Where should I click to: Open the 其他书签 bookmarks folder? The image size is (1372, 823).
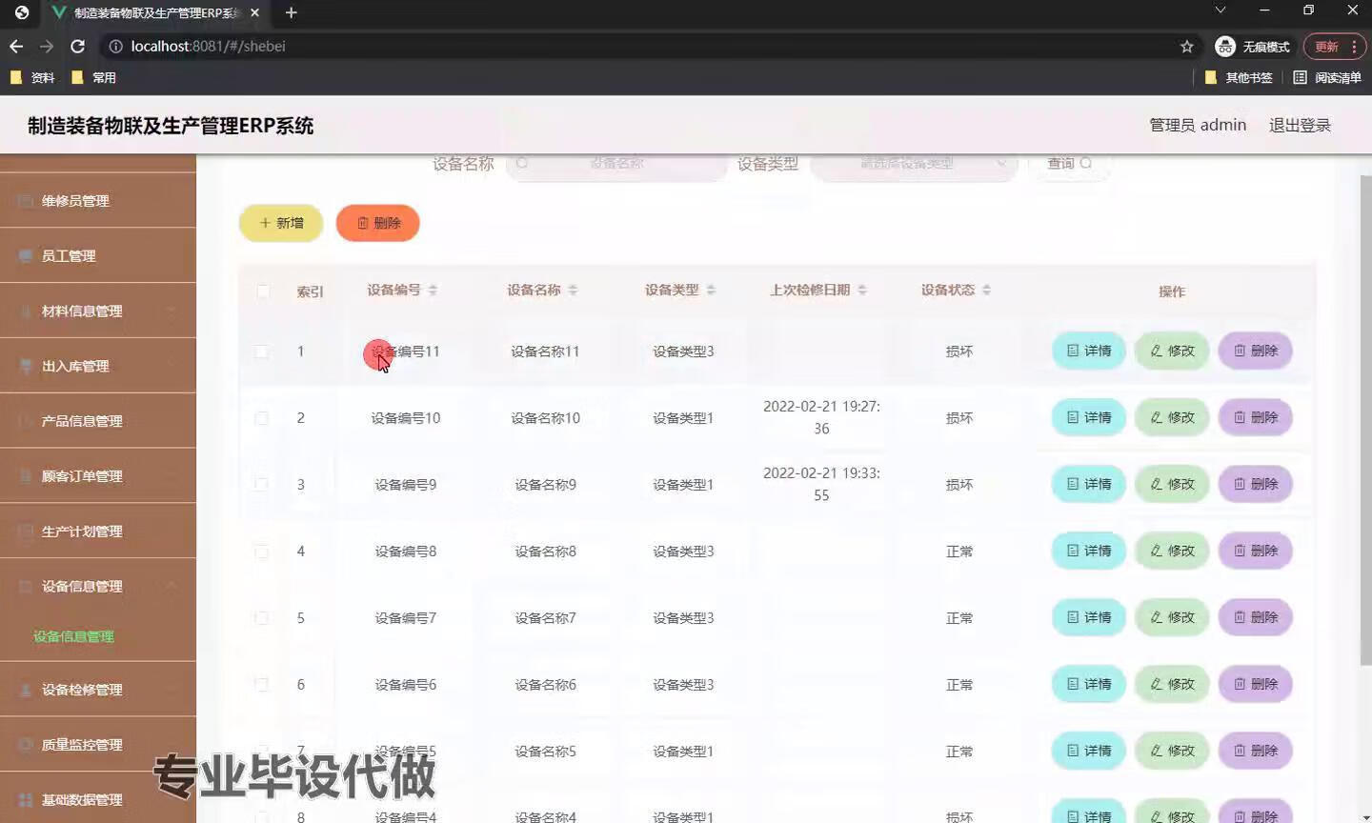(x=1239, y=77)
